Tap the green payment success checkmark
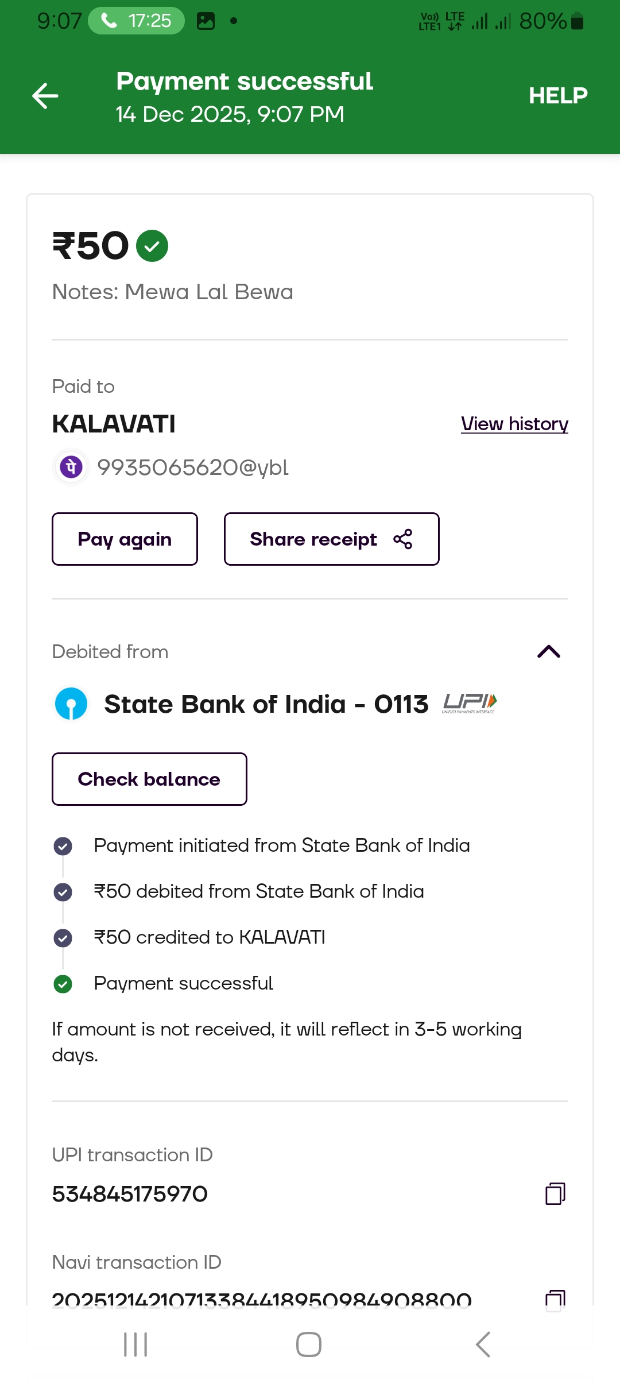 [x=152, y=246]
